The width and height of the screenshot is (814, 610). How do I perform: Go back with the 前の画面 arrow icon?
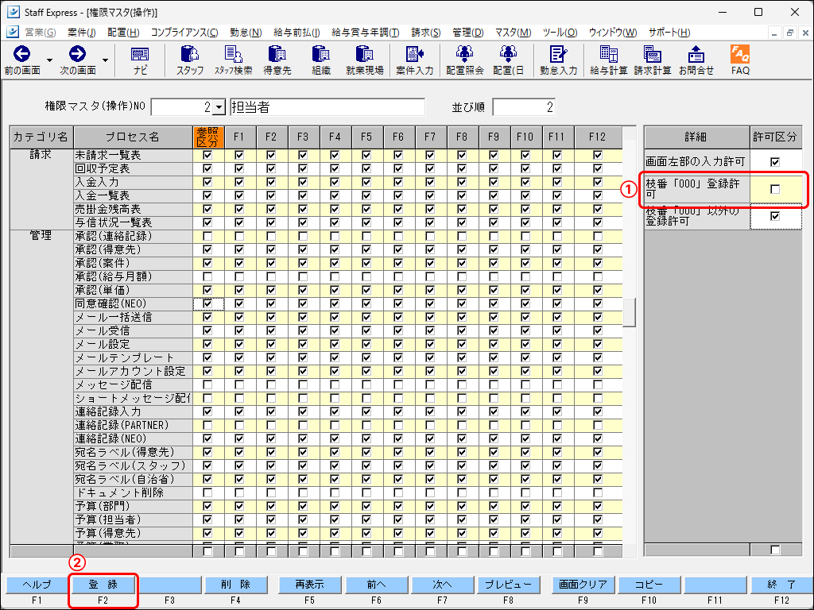(x=21, y=54)
